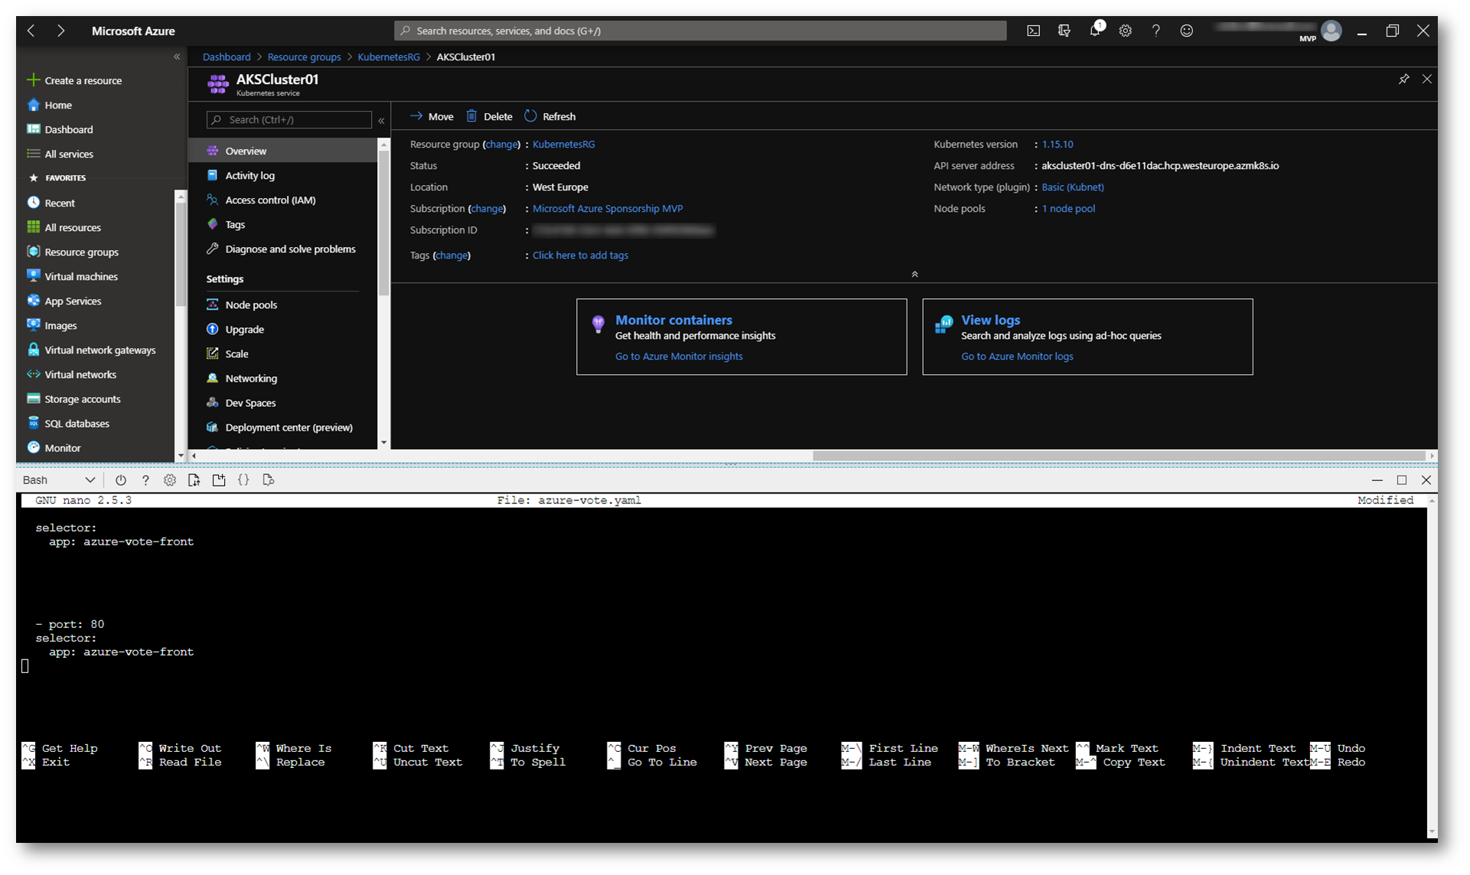
Task: Open Go to Azure Monitor insights link
Action: (679, 356)
